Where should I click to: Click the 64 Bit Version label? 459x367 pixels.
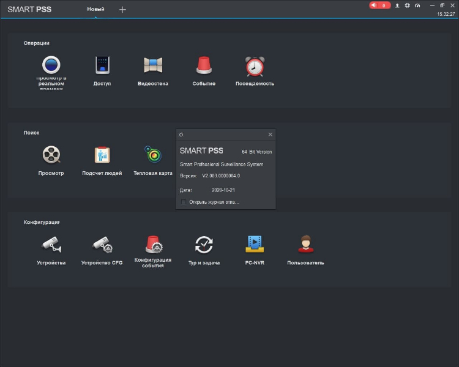tap(256, 152)
